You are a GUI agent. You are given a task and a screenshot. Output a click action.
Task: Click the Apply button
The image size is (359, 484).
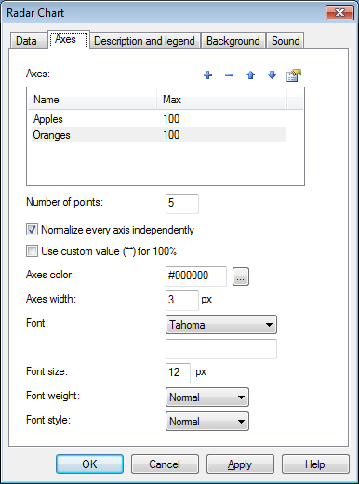click(x=240, y=464)
